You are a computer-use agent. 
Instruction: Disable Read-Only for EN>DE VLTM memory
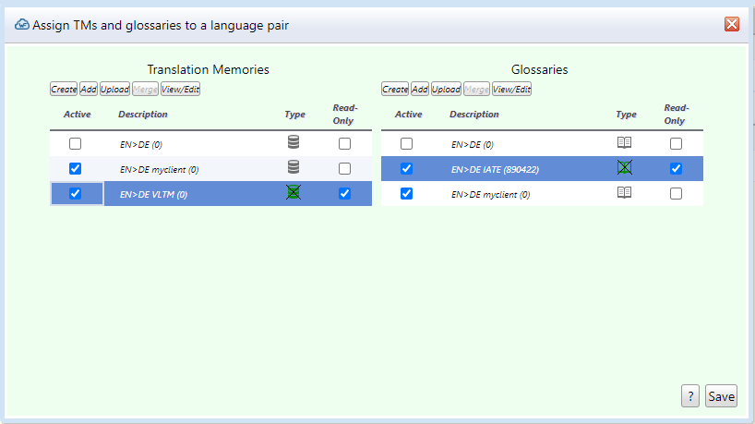(x=344, y=194)
